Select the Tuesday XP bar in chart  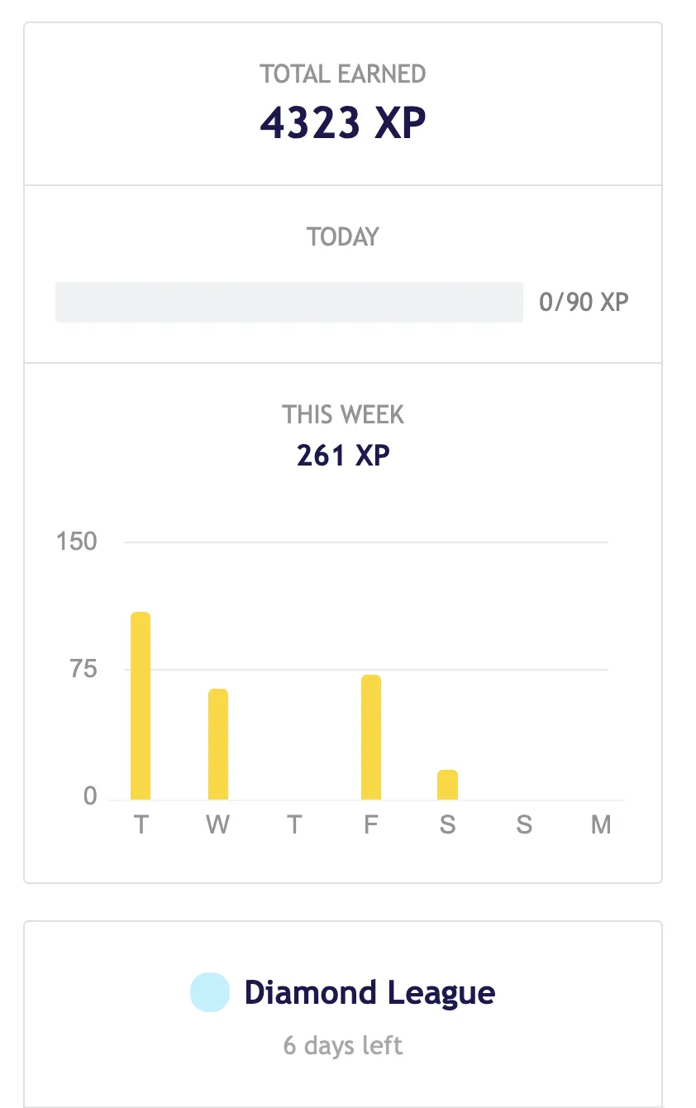coord(141,705)
